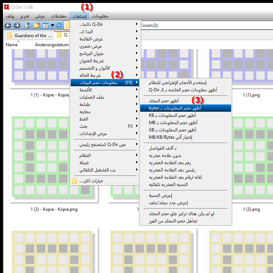Sort by the Name column header

(18, 45)
